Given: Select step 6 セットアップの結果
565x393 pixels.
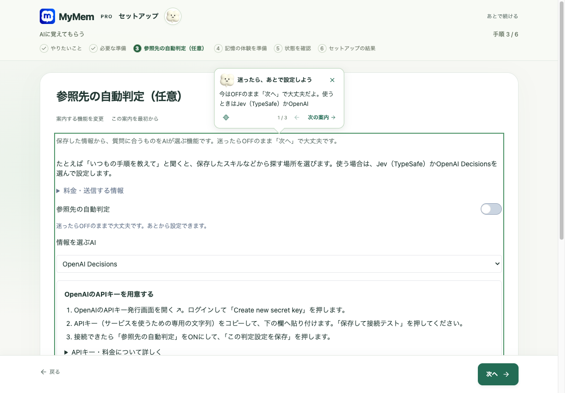Looking at the screenshot, I should point(347,48).
